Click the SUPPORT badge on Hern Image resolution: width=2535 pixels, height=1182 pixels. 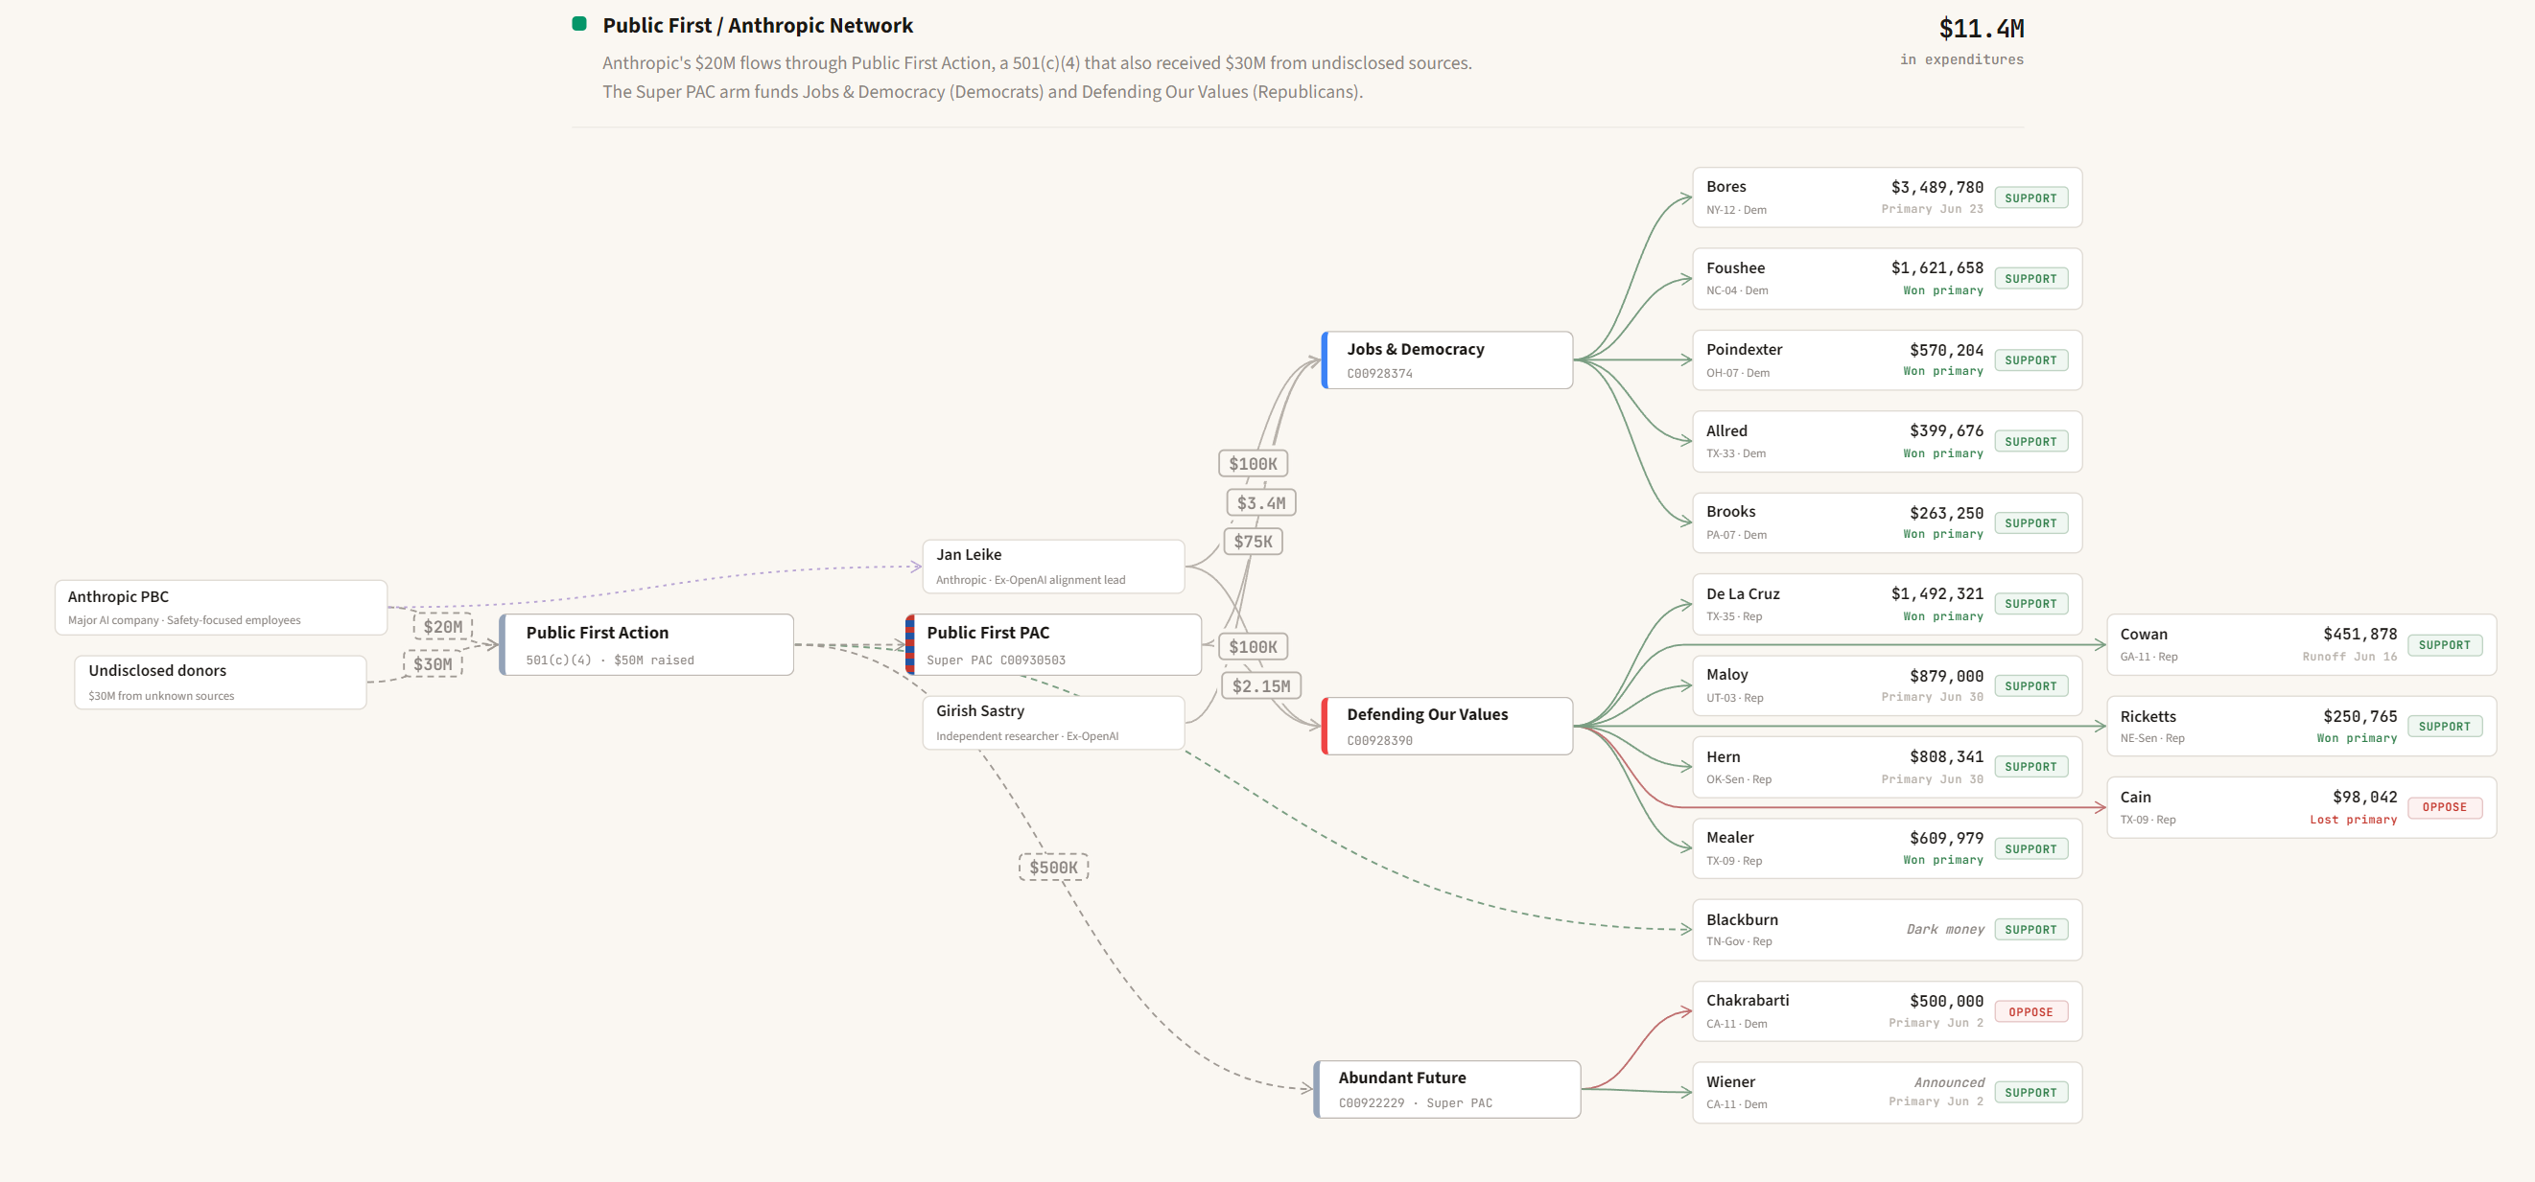(x=2030, y=767)
